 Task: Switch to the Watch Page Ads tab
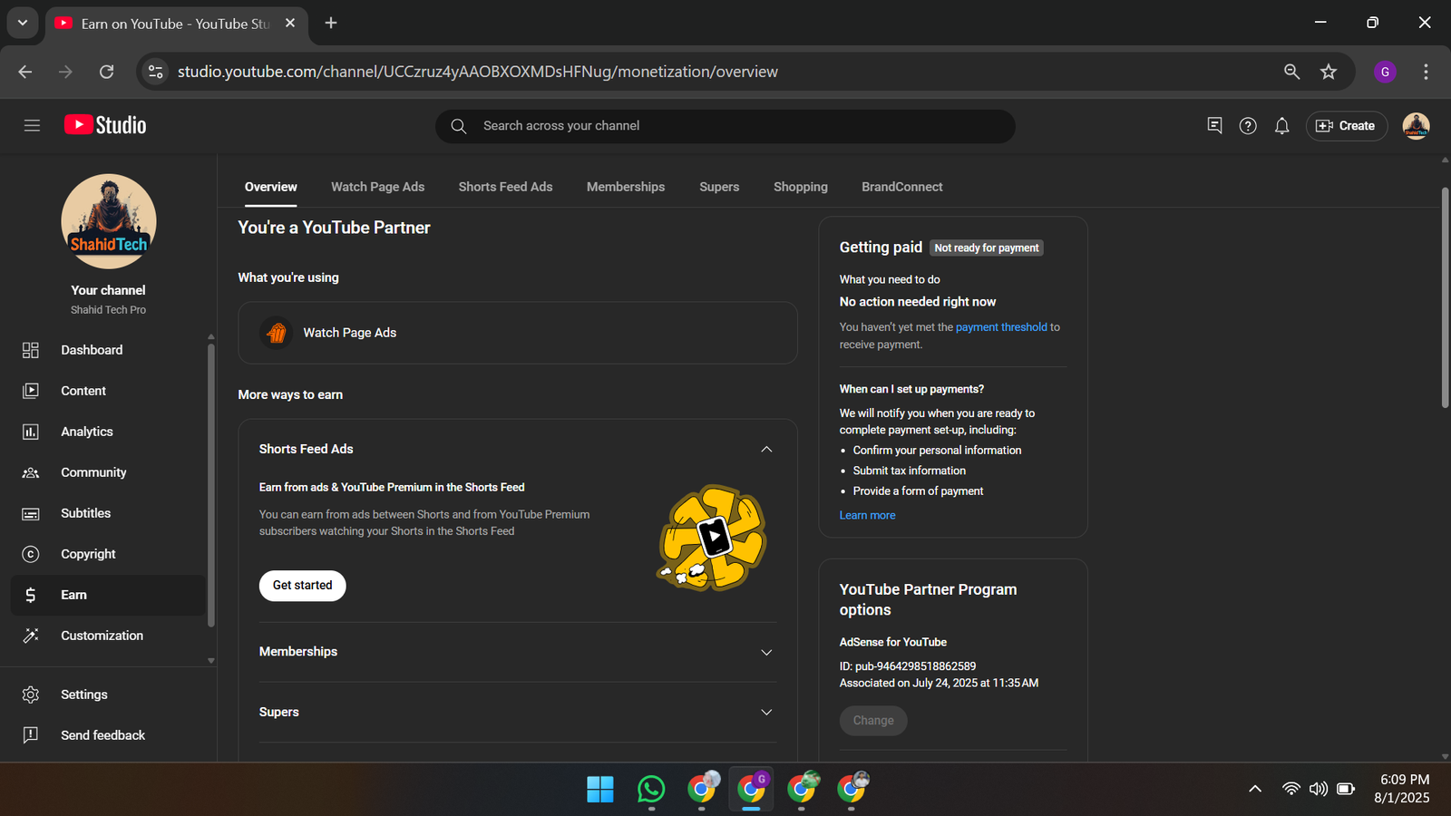pos(377,187)
